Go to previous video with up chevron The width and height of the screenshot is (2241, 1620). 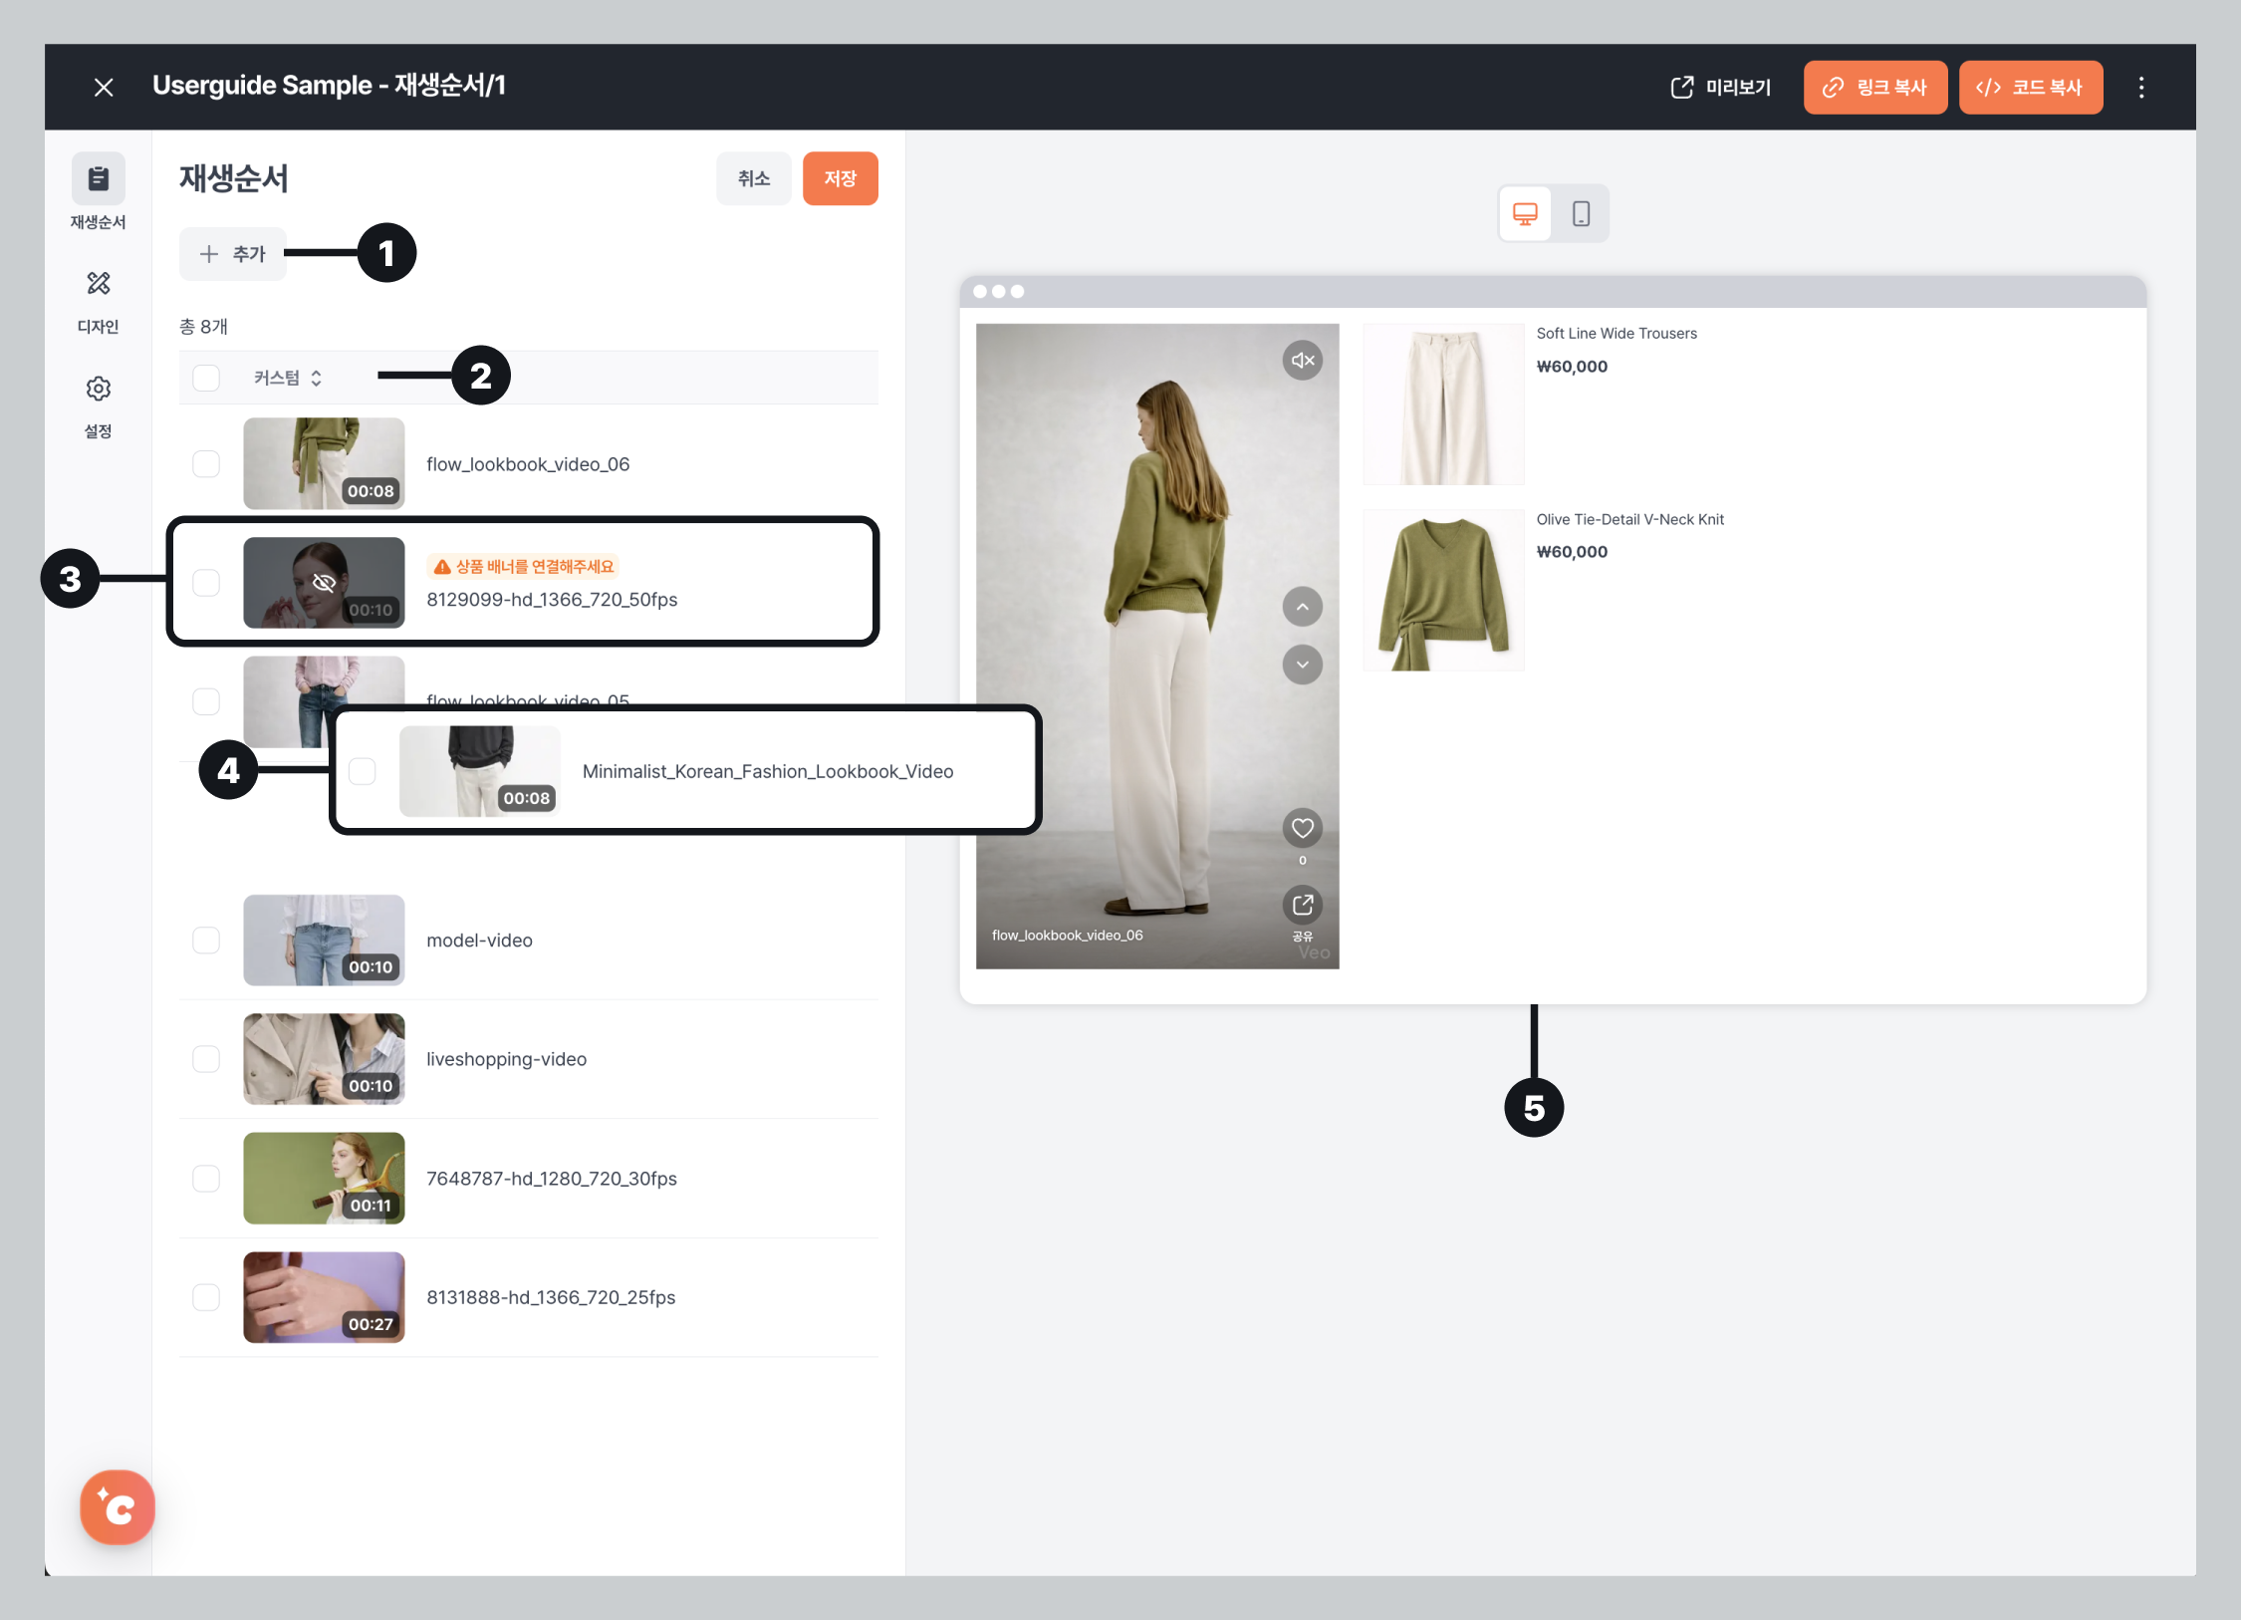point(1302,607)
